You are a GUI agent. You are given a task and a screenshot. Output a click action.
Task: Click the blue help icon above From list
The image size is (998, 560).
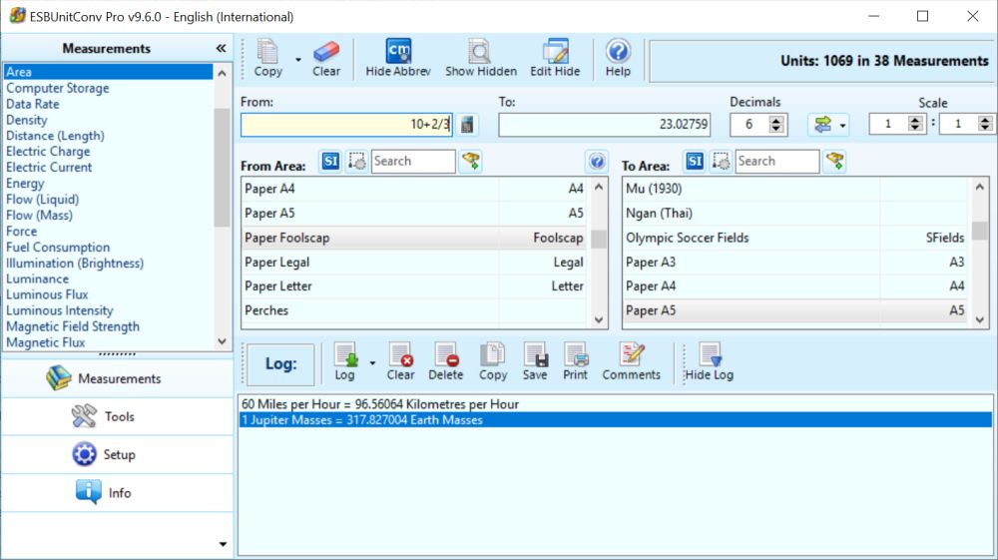pos(597,162)
